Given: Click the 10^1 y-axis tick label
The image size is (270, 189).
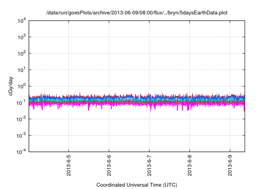Looking at the screenshot, I should 21,70.
